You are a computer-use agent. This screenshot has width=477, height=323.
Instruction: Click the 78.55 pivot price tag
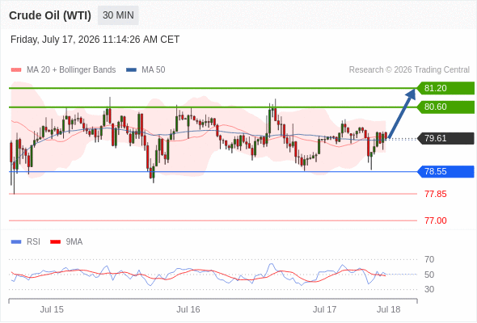point(445,172)
